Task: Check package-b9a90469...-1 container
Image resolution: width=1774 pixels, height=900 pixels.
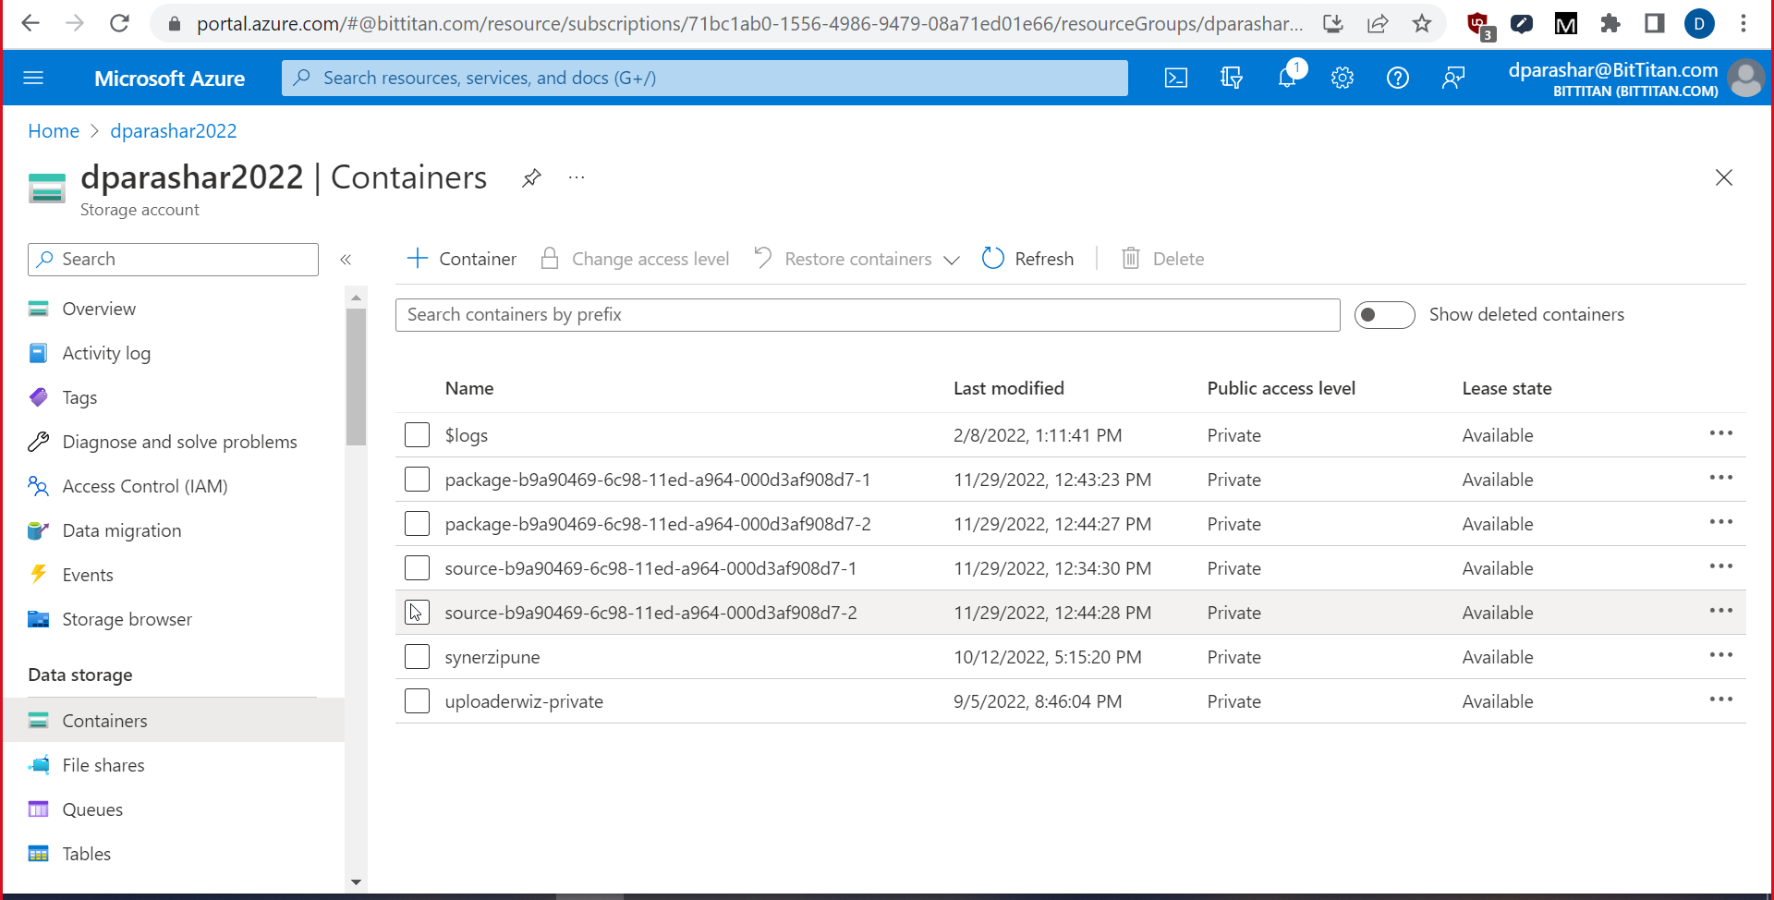Action: 418,480
